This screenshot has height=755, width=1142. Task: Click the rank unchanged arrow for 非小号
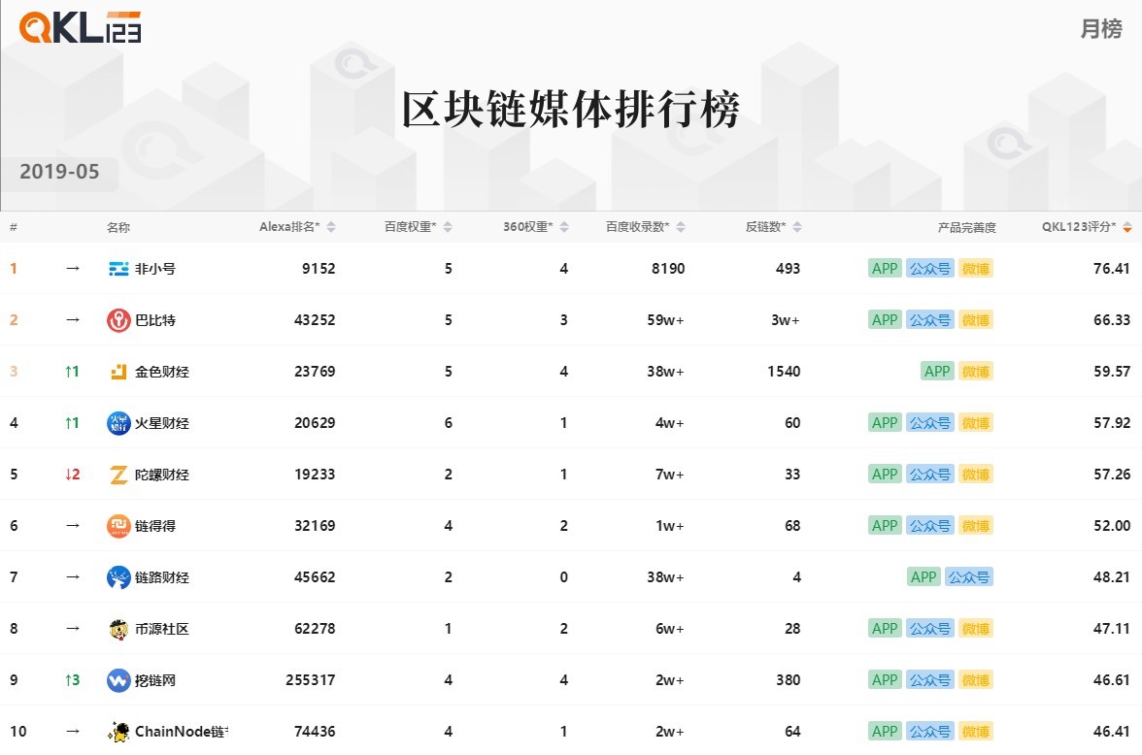[x=72, y=269]
